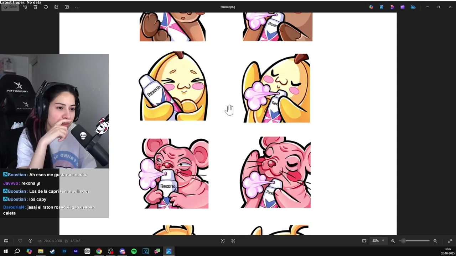Click 'Ah esos me gustaron mucho' chat message
The width and height of the screenshot is (456, 256).
[x=58, y=175]
